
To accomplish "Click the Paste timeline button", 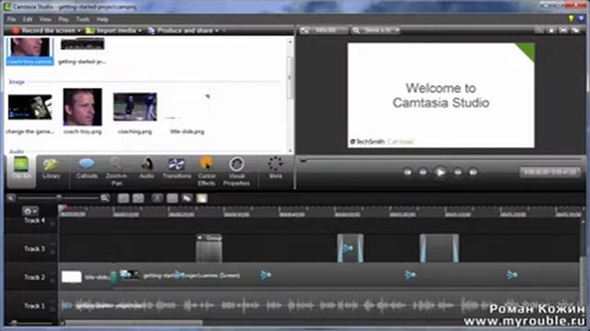I will pyautogui.click(x=202, y=199).
